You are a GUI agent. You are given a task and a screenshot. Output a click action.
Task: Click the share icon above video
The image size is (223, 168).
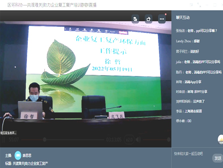click(x=148, y=19)
